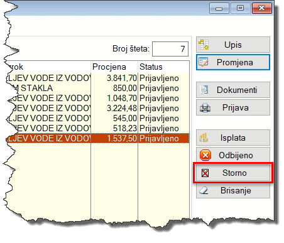Select the row with amount 518,23
Viewport: 284px width, 243px height.
[x=97, y=128]
